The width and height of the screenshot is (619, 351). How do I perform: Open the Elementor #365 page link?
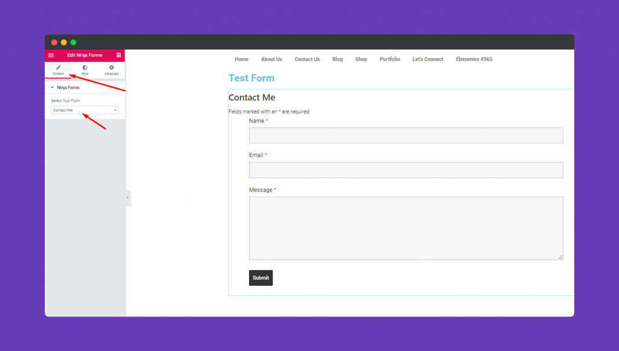[x=475, y=59]
